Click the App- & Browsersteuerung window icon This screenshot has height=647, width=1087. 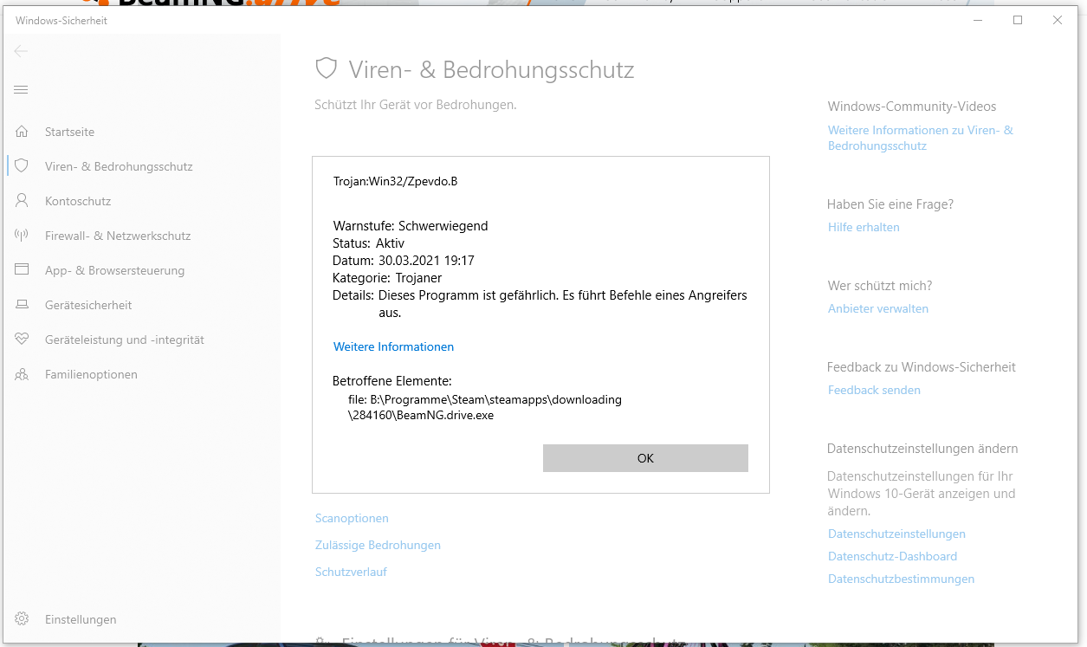point(22,270)
